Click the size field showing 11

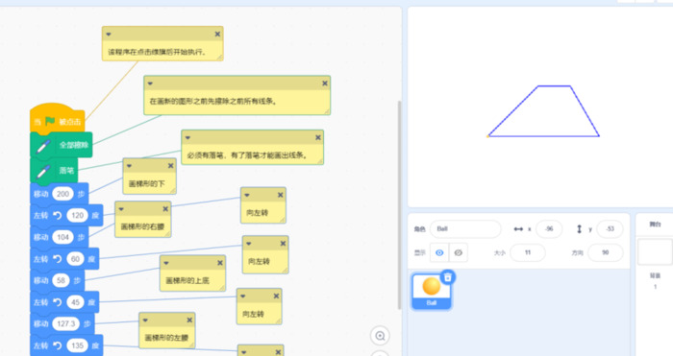pyautogui.click(x=528, y=252)
